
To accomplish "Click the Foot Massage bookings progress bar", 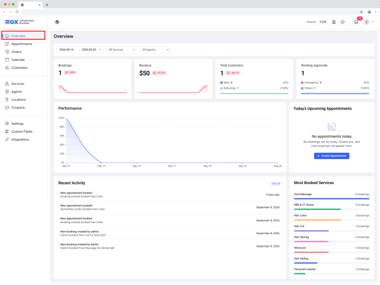I will click(x=331, y=199).
